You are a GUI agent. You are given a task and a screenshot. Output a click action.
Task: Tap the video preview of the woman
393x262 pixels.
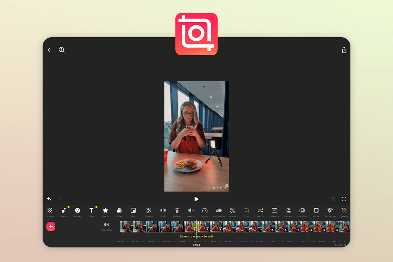pyautogui.click(x=196, y=136)
